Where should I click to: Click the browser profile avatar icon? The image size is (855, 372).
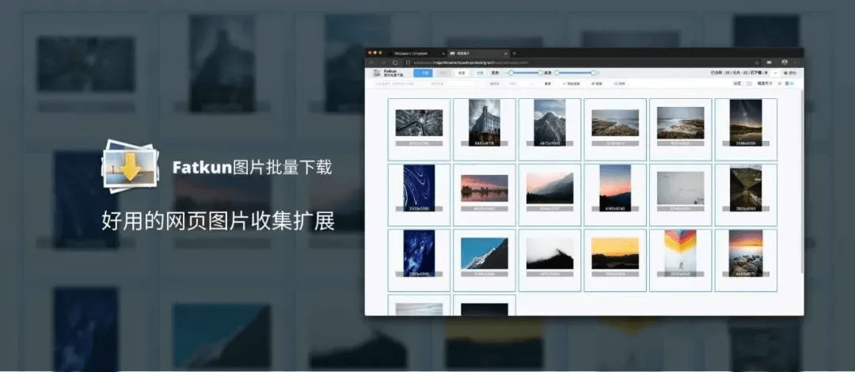(x=785, y=62)
